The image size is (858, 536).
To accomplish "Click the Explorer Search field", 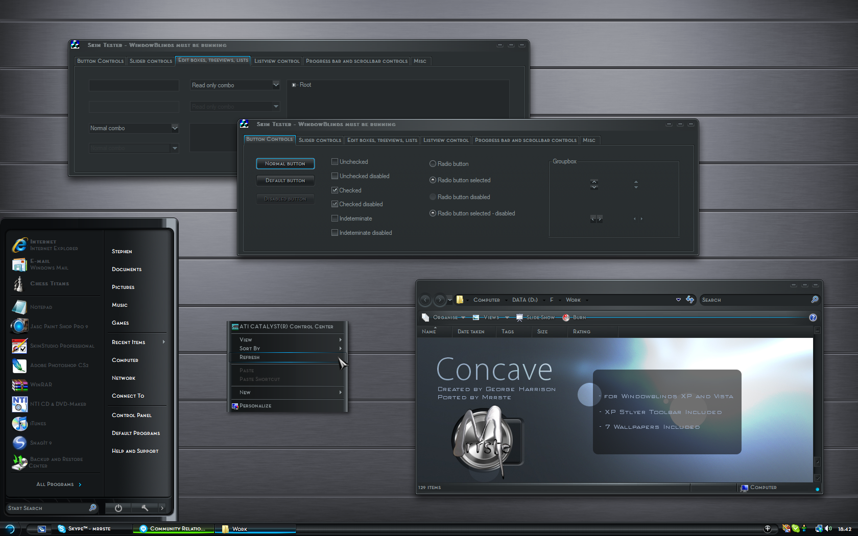I will [755, 300].
